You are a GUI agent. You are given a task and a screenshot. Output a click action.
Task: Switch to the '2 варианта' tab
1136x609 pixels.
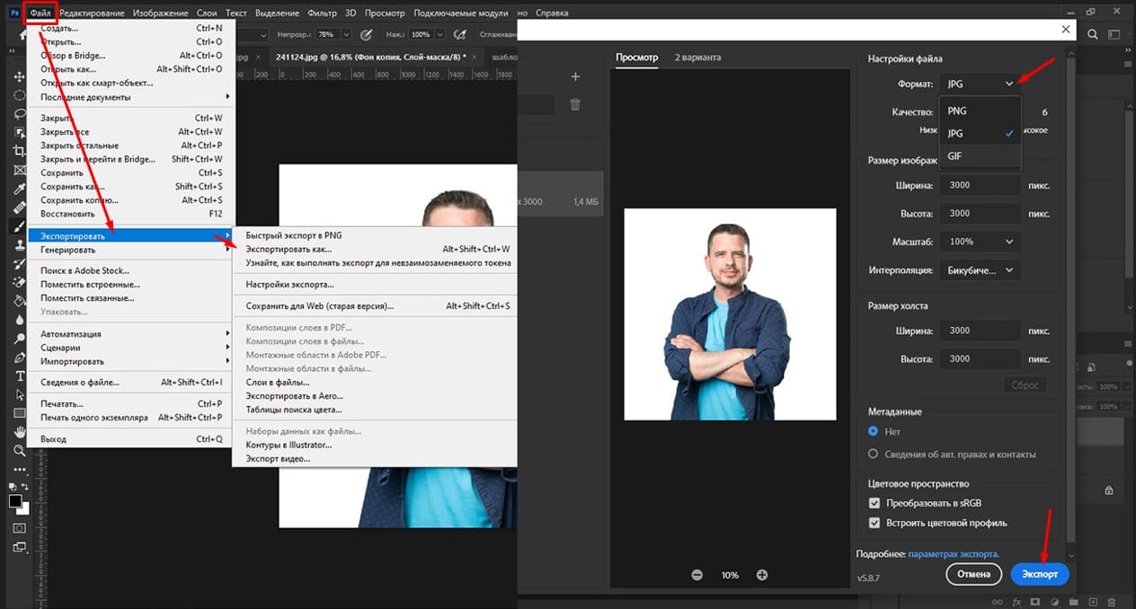tap(697, 57)
